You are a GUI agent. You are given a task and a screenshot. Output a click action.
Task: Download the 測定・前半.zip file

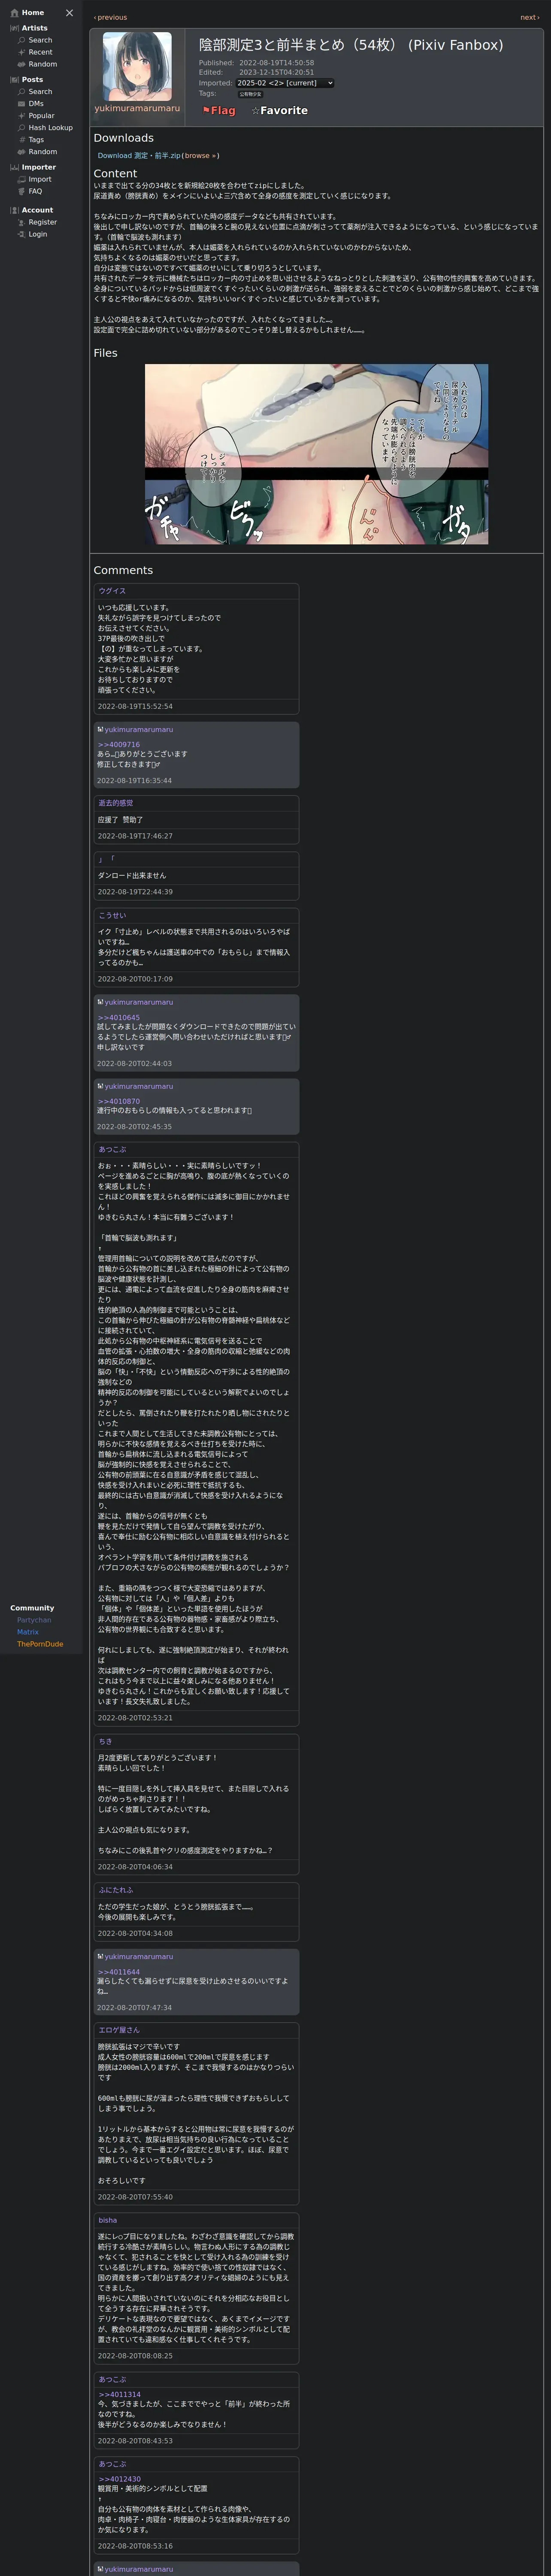[139, 156]
